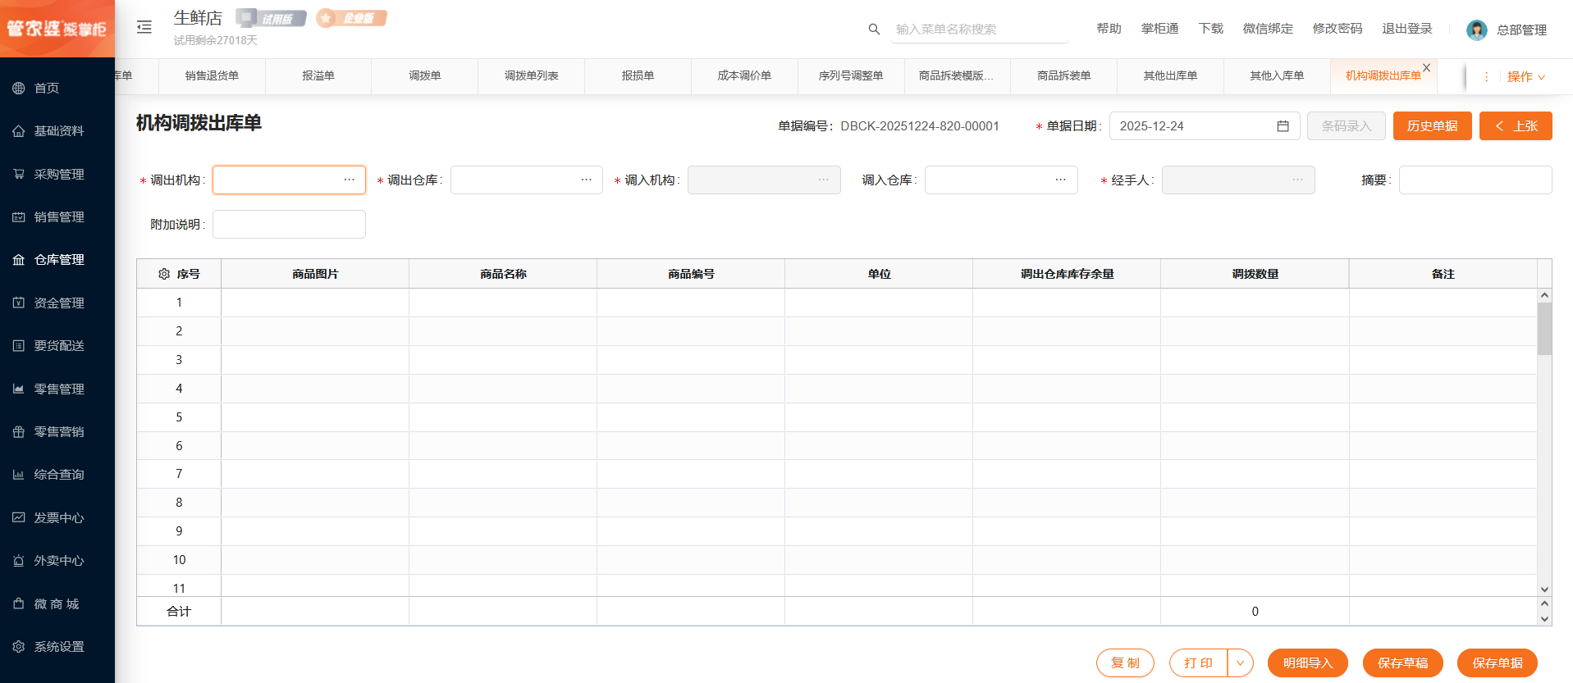Open the 调出仓库 selector ellipsis
This screenshot has width=1573, height=683.
(586, 180)
